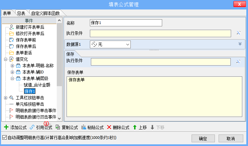Click the green plus 添加公式 icon
Viewport: 248px width, 146px height.
coord(6,127)
